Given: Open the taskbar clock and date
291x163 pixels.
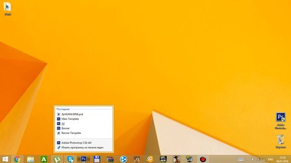Looking at the screenshot, I should tap(282, 159).
